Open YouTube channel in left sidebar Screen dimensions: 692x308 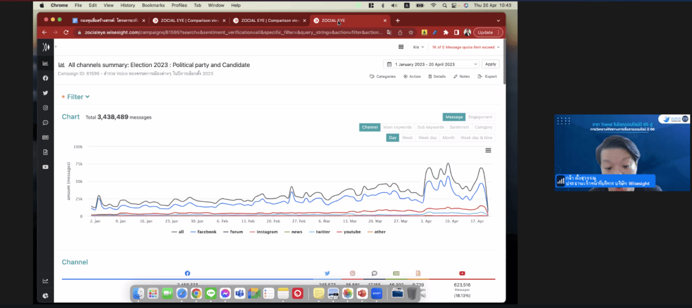coord(46,167)
